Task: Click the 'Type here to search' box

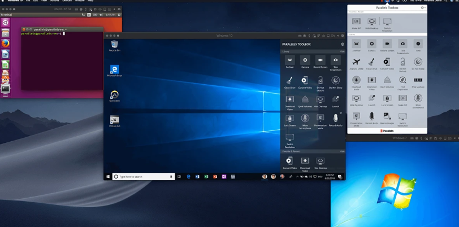Action: click(144, 177)
